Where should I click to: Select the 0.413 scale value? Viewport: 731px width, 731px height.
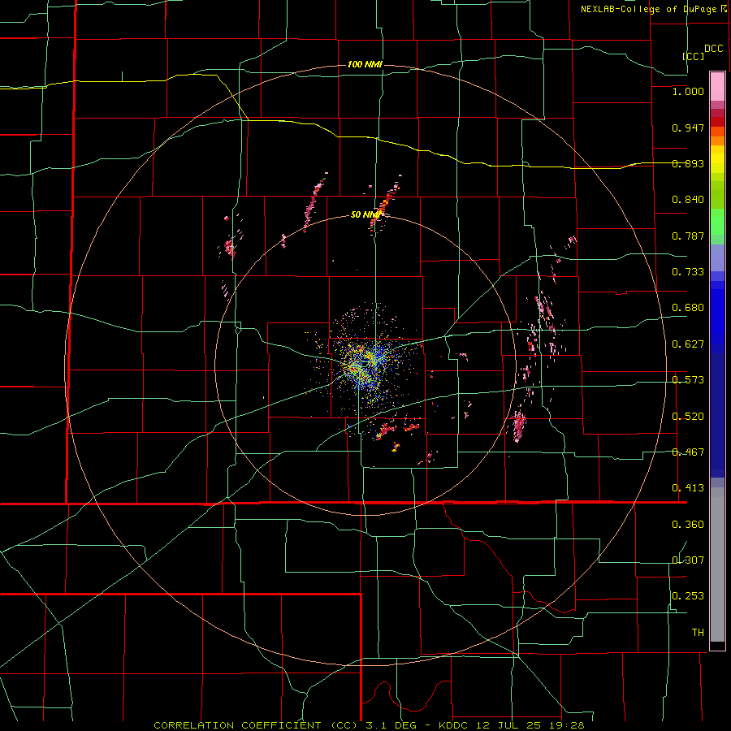tap(688, 488)
